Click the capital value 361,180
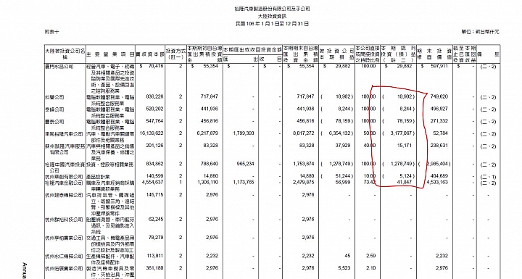The image size is (522, 279). 155,268
